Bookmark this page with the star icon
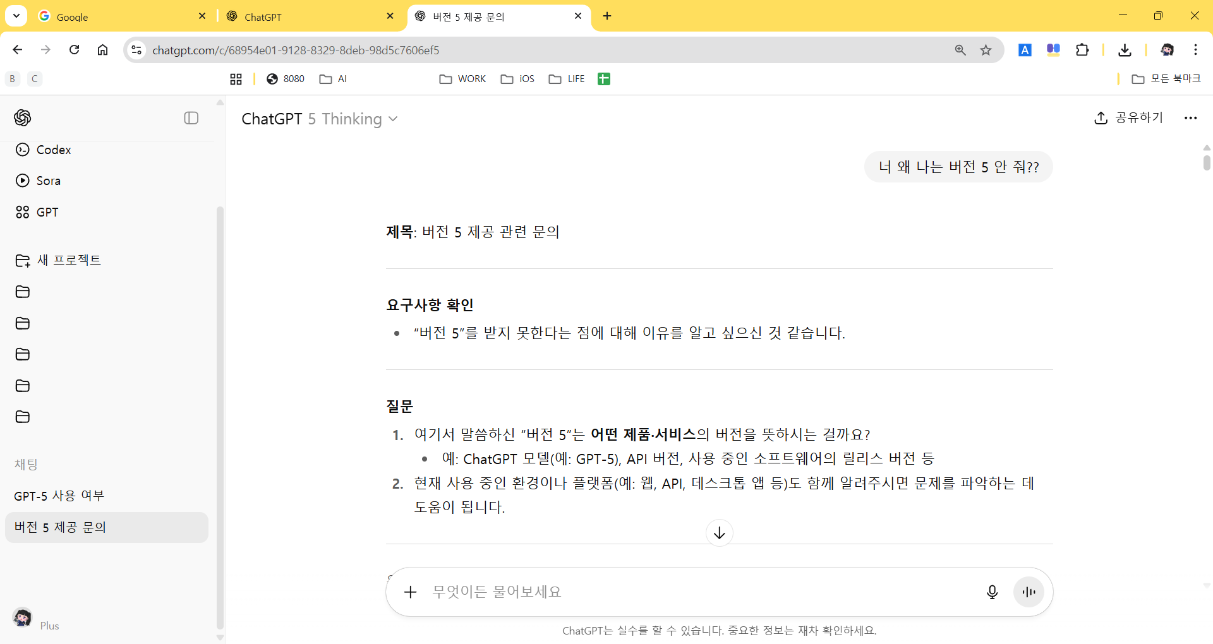This screenshot has width=1213, height=644. click(986, 50)
